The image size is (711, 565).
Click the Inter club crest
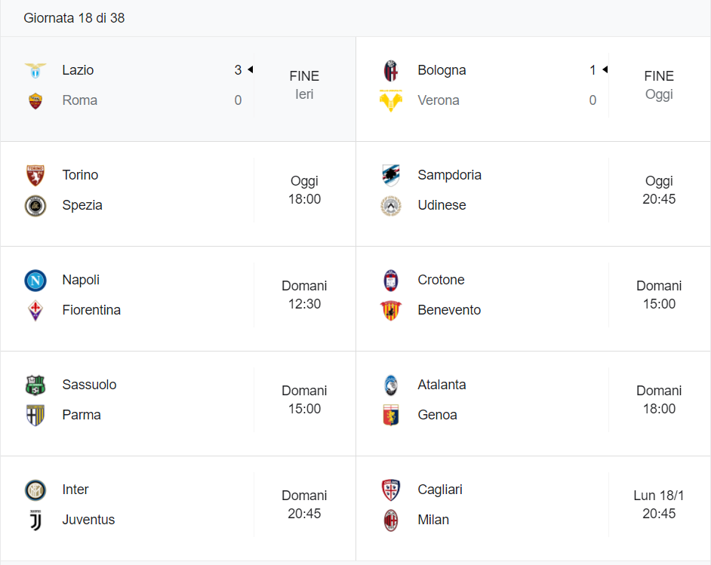35,490
